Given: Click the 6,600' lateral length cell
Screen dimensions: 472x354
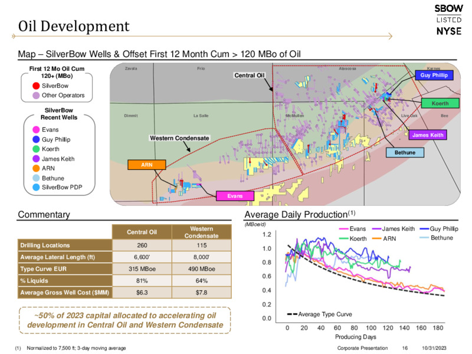Looking at the screenshot, I should coord(142,257).
